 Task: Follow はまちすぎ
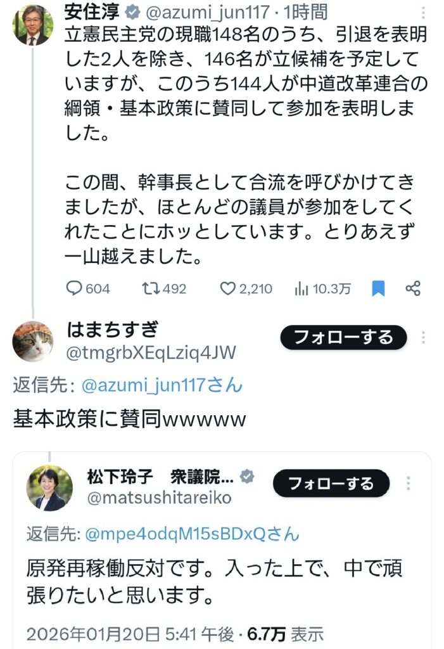click(x=343, y=337)
